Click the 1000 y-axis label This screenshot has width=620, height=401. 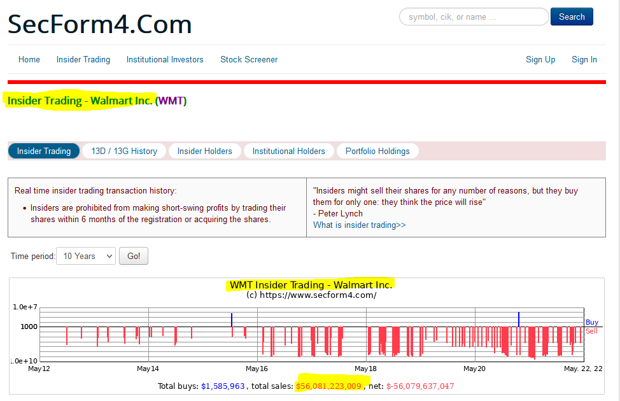tap(29, 327)
